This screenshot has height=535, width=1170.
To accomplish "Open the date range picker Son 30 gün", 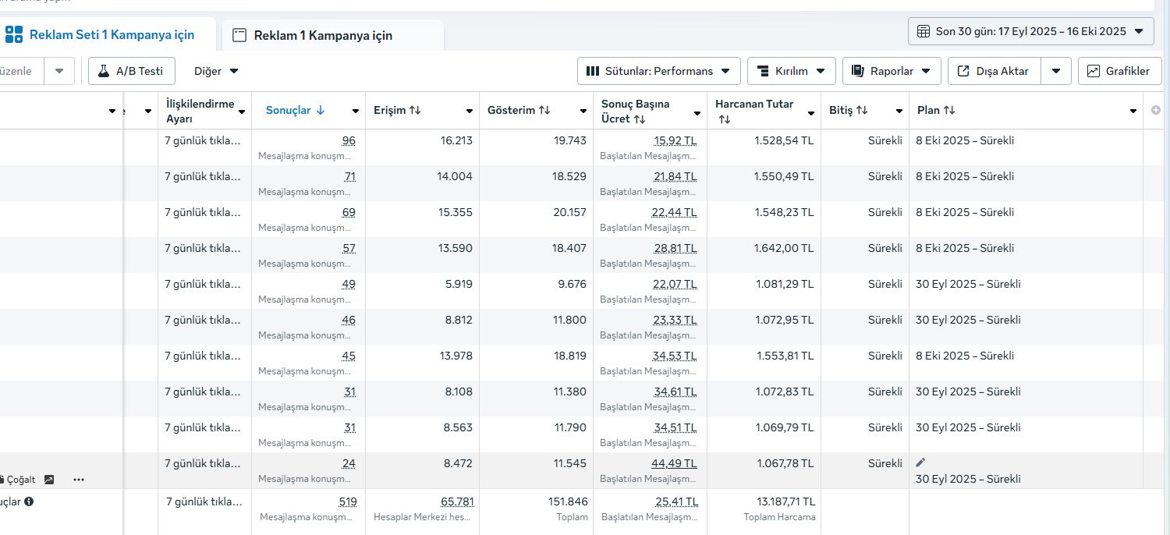I will pos(1030,31).
